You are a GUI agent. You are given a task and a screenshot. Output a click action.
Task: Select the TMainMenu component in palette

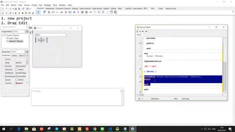[45, 12]
